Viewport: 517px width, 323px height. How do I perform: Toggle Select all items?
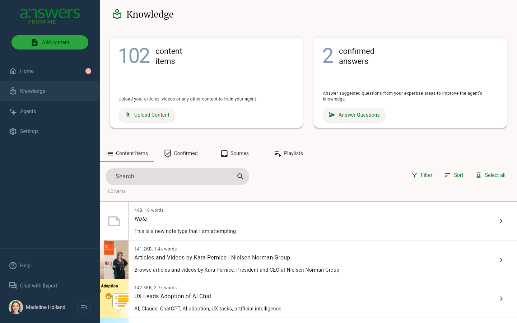490,175
